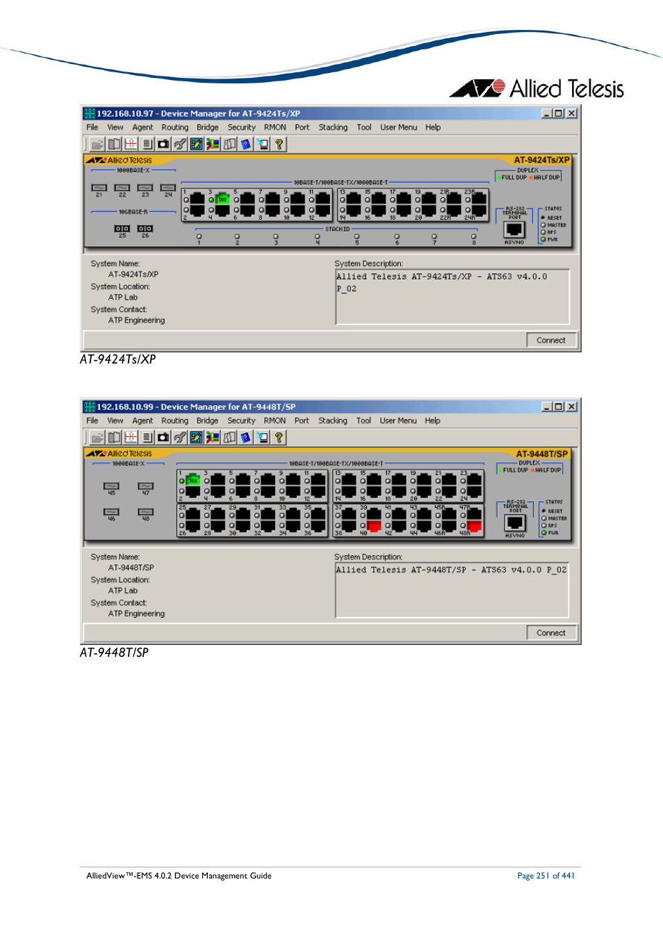This screenshot has width=663, height=939.
Task: Open User Menu in AT-9424Ts/XP window
Action: point(399,127)
